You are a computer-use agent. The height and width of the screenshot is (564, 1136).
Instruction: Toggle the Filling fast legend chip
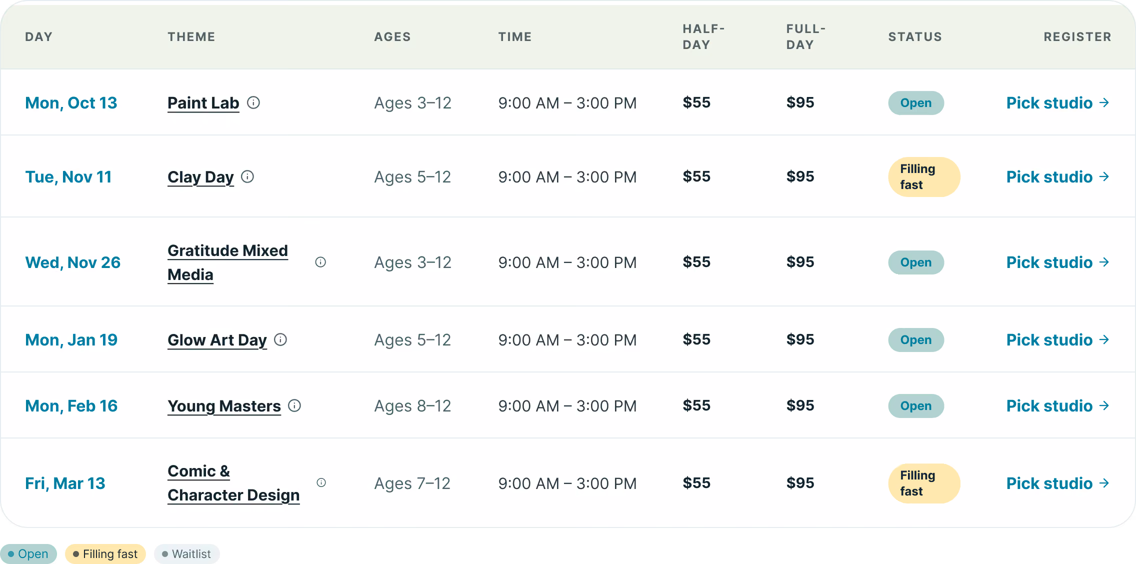(x=105, y=553)
